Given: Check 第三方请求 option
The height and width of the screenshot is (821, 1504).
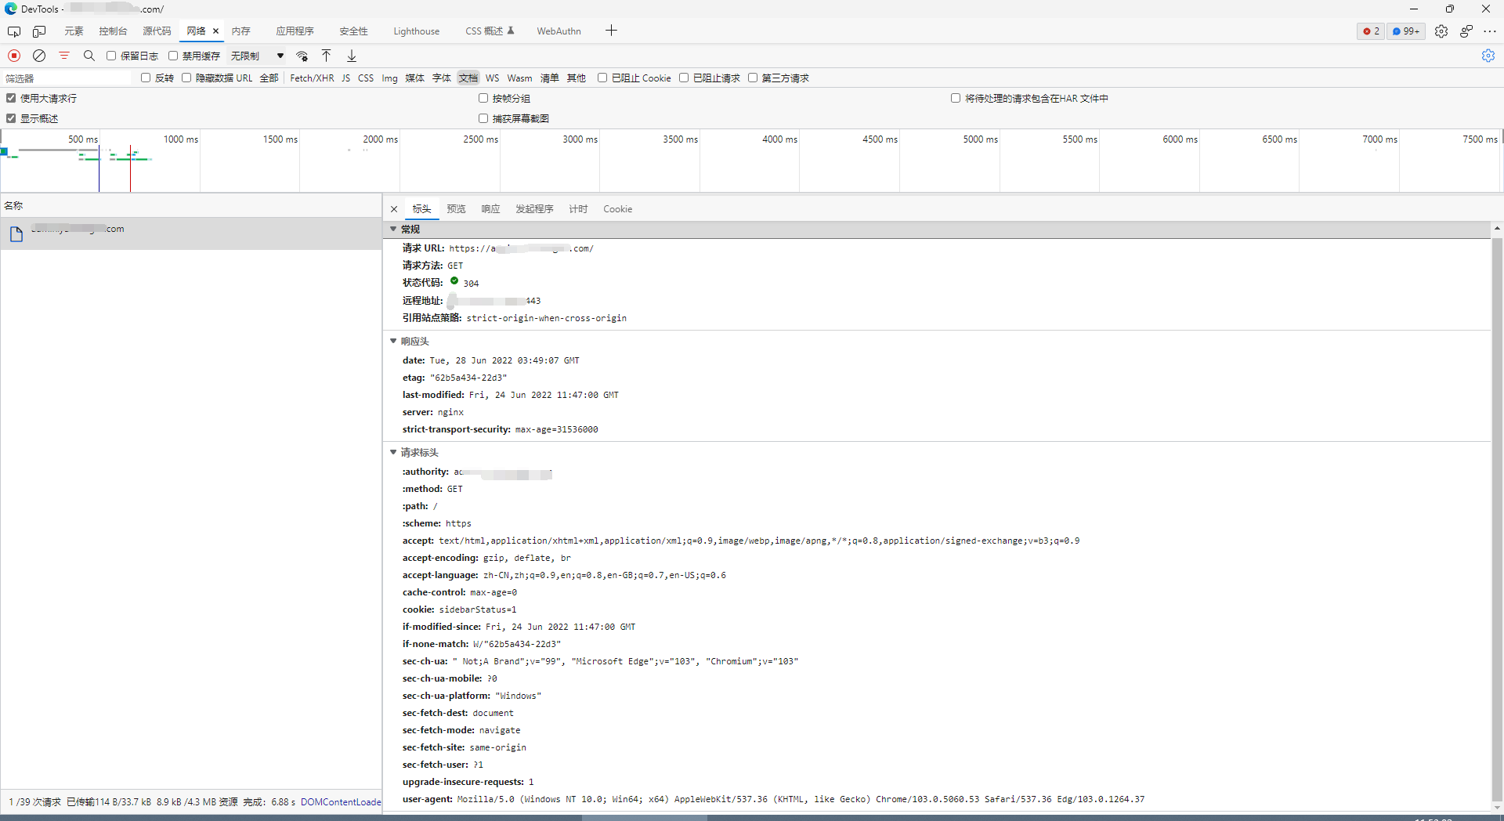Looking at the screenshot, I should [753, 78].
